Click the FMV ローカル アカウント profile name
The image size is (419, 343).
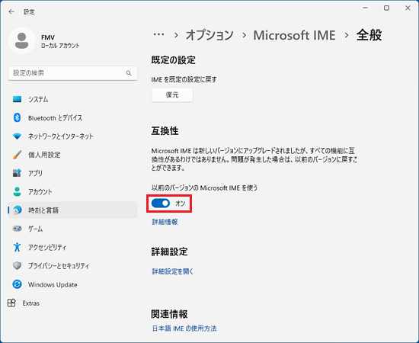(60, 41)
